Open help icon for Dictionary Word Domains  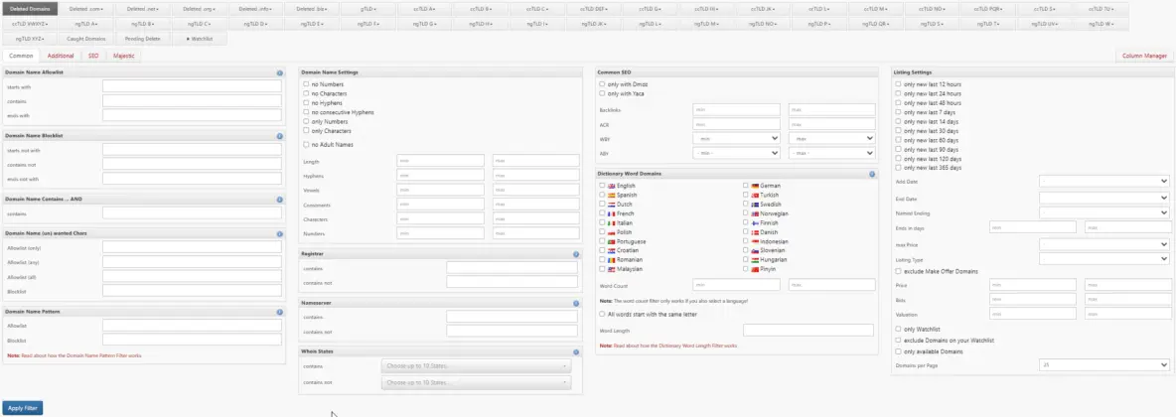(872, 174)
